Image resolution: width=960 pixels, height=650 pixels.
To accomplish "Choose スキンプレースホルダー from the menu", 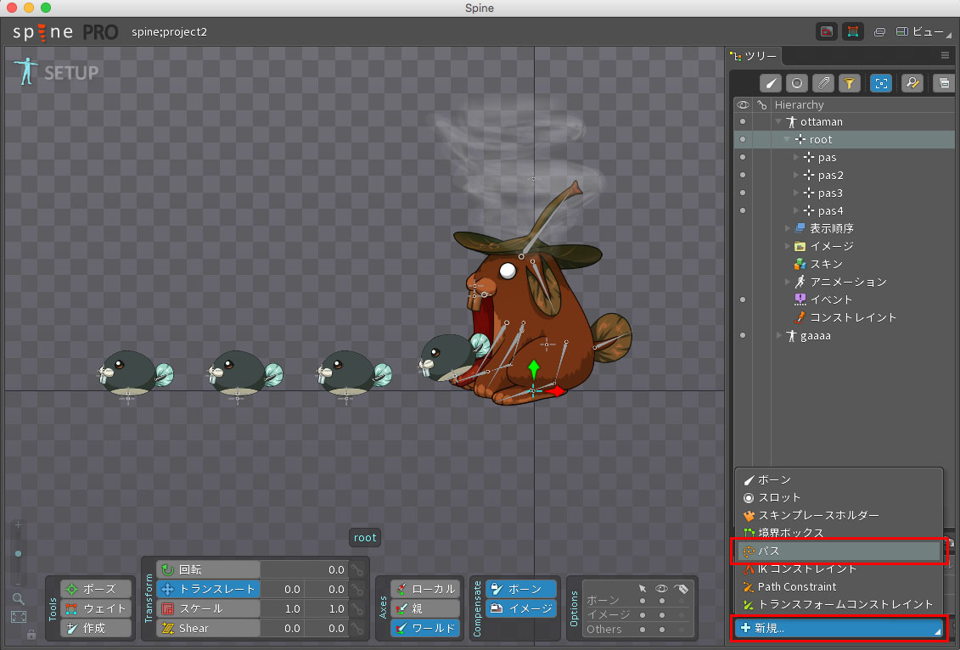I will [x=839, y=515].
